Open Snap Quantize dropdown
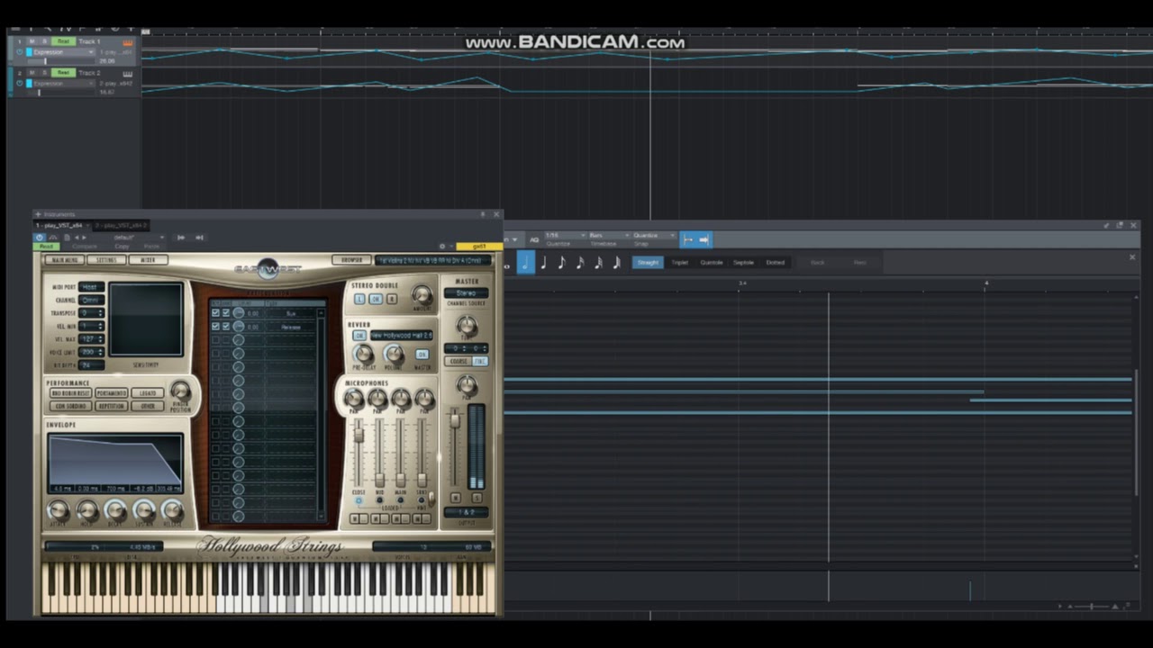The width and height of the screenshot is (1153, 648). point(653,236)
